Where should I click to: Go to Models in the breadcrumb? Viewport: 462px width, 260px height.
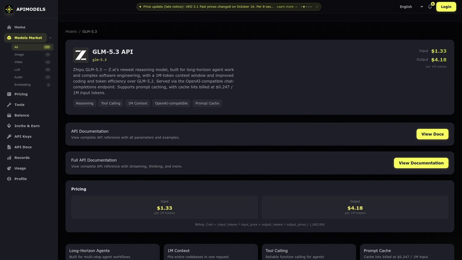point(71,31)
